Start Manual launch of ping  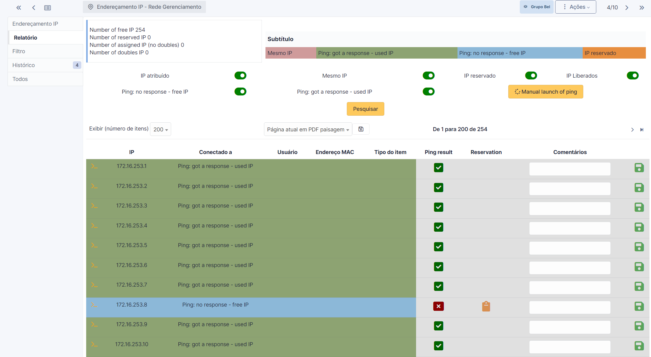[x=545, y=92]
